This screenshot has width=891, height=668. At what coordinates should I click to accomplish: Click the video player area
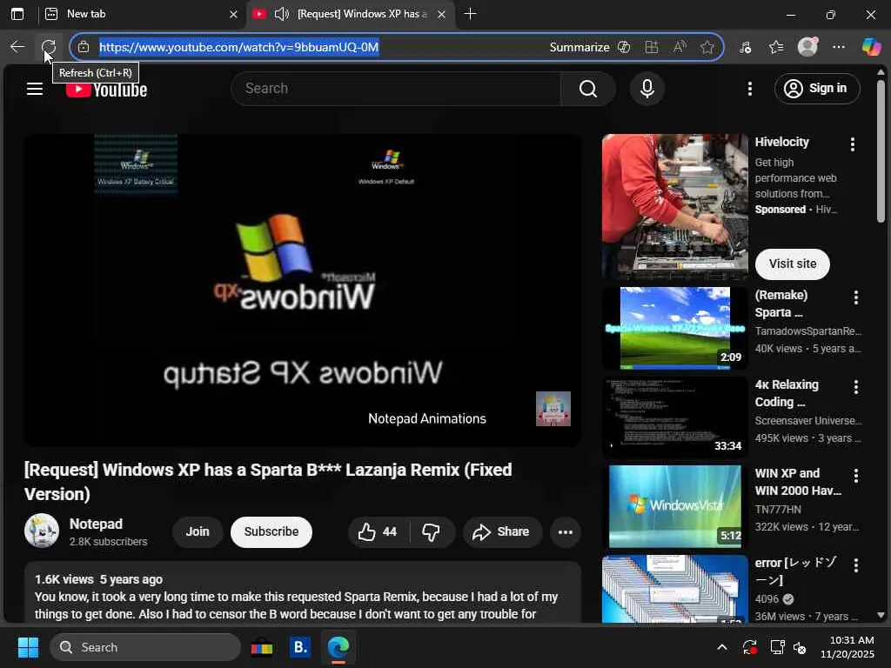(302, 291)
